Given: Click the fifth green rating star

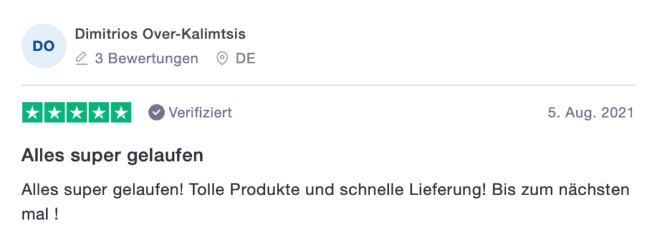Looking at the screenshot, I should click(x=121, y=113).
